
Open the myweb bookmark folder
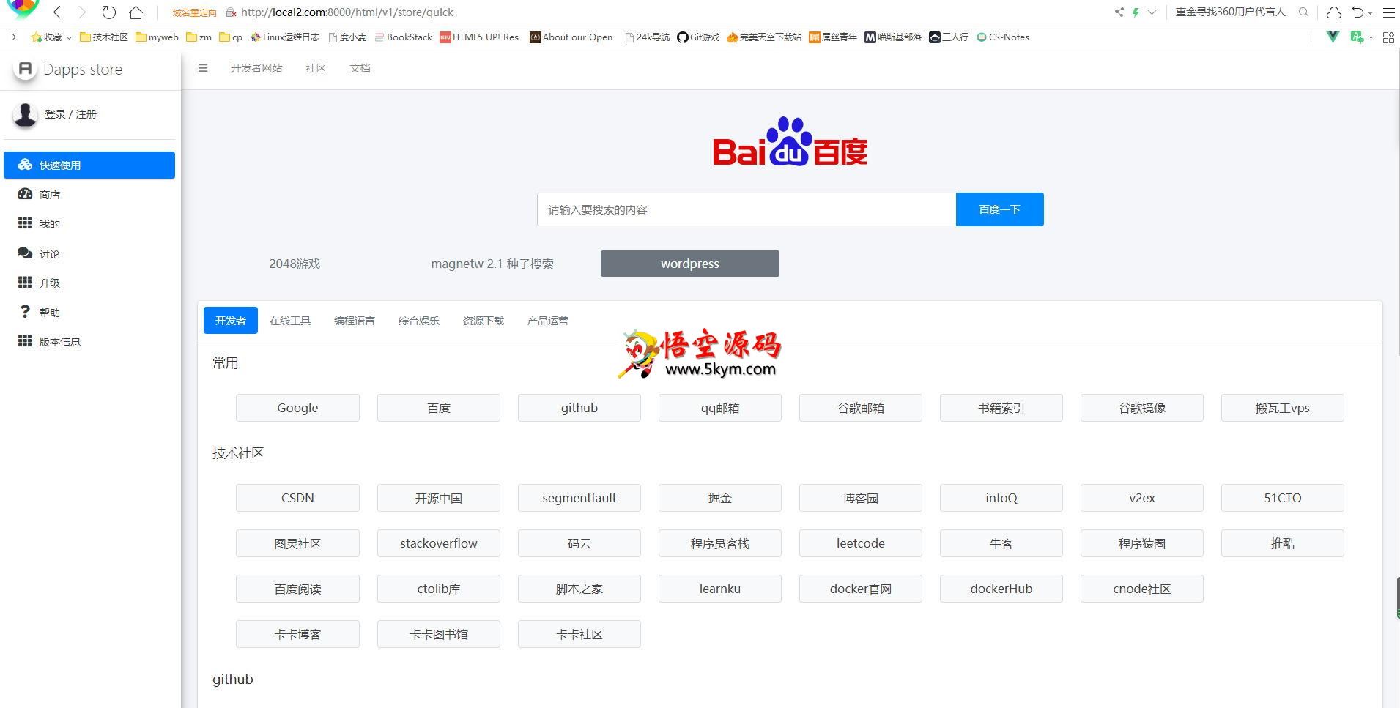[157, 37]
